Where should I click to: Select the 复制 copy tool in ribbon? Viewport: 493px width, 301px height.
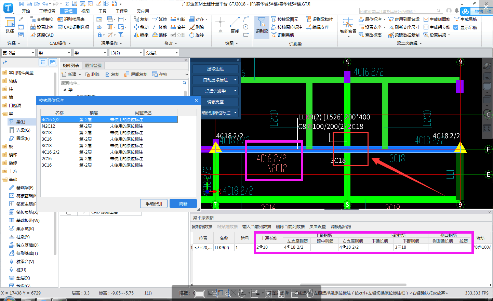pyautogui.click(x=141, y=19)
